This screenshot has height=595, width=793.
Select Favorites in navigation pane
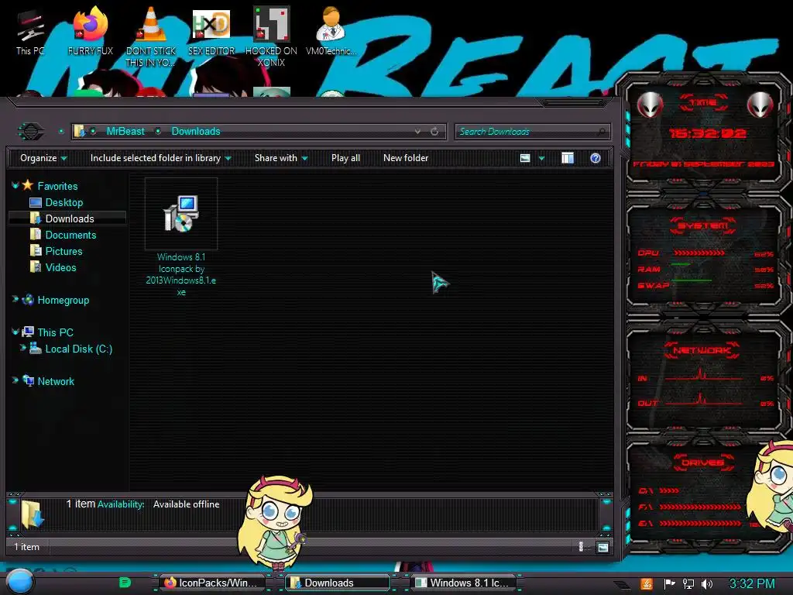click(x=57, y=186)
